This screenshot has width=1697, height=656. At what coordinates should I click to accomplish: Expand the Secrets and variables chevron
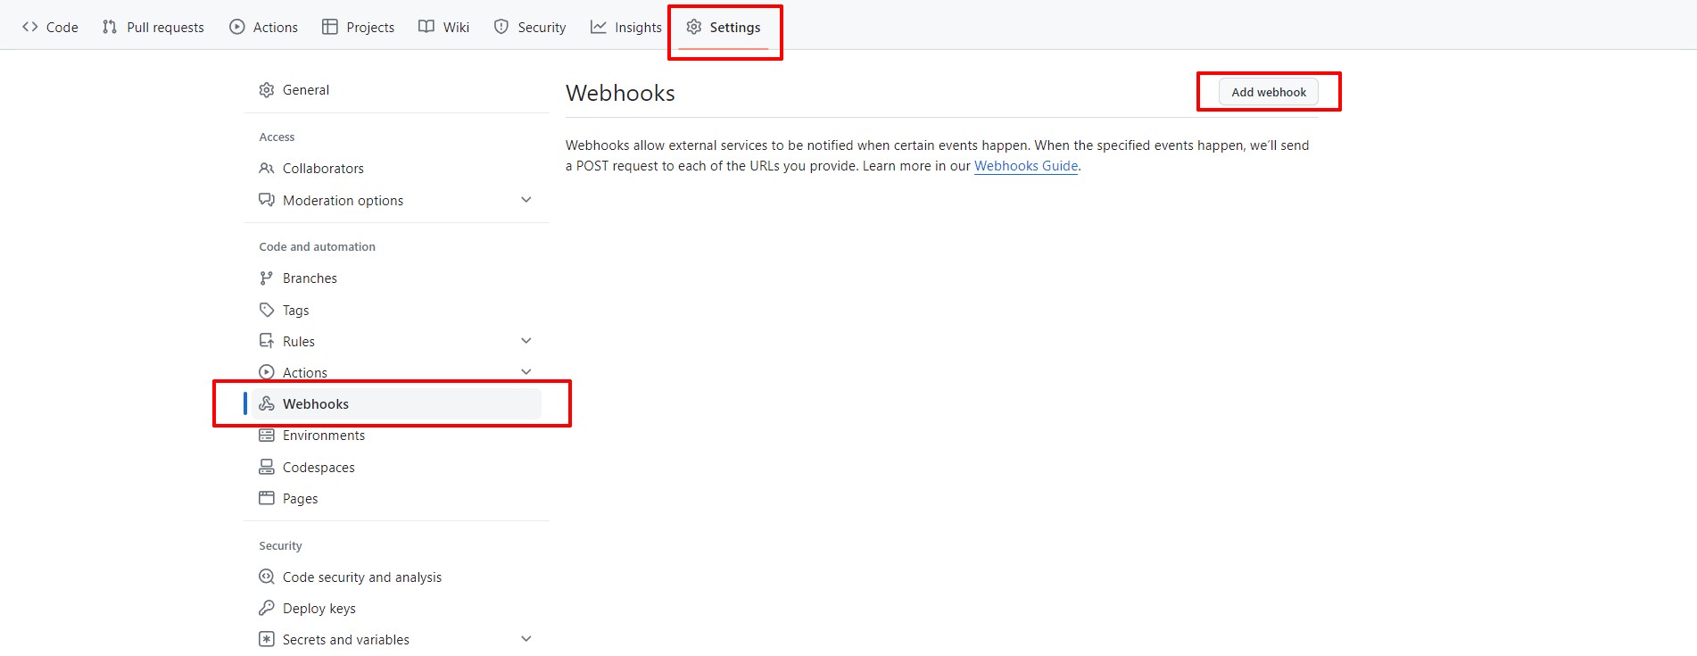pos(526,639)
